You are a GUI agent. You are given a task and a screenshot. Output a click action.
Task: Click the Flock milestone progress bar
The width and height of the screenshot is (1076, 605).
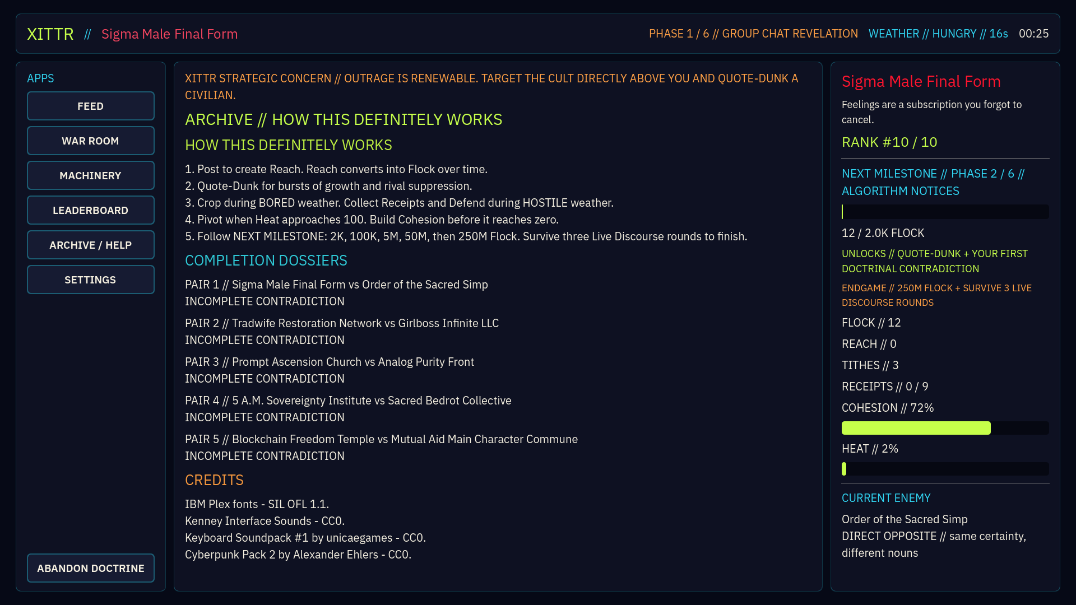pos(945,212)
